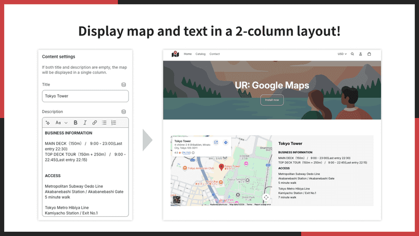419x236 pixels.
Task: Open the Contact menu item
Action: click(215, 54)
